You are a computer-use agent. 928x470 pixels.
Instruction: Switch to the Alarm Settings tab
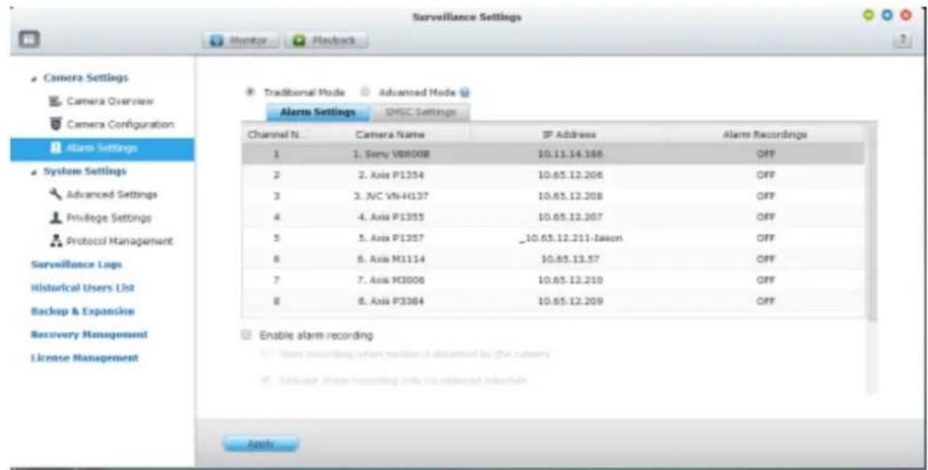coord(318,112)
